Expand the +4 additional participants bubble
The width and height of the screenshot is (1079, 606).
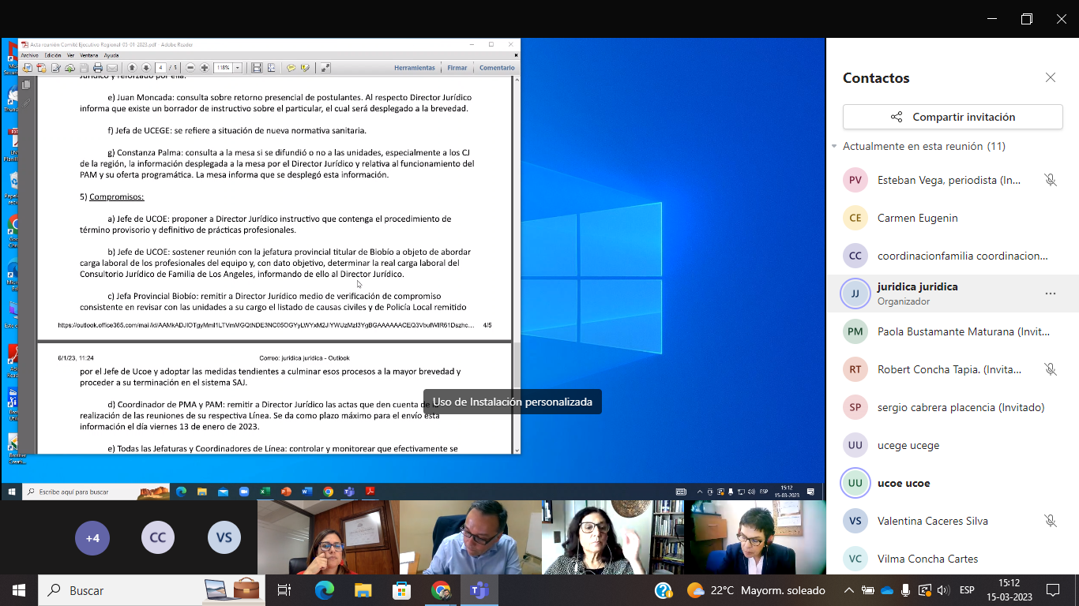[92, 538]
